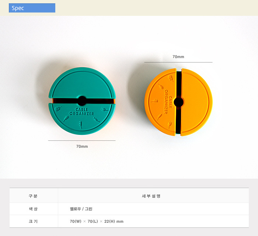Click the 70(W) × 70(L) × 22(H) mm size value
Viewport: 258px width, 236px height.
click(97, 221)
